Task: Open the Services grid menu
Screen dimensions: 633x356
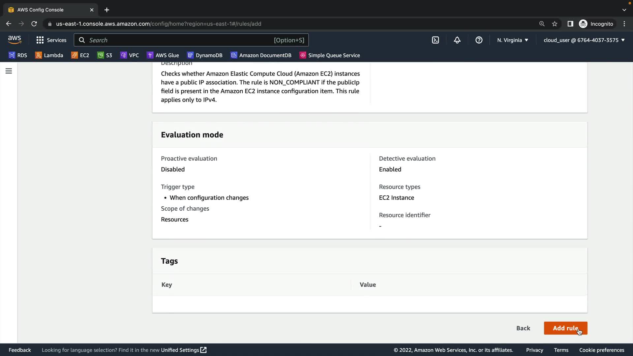Action: coord(51,40)
